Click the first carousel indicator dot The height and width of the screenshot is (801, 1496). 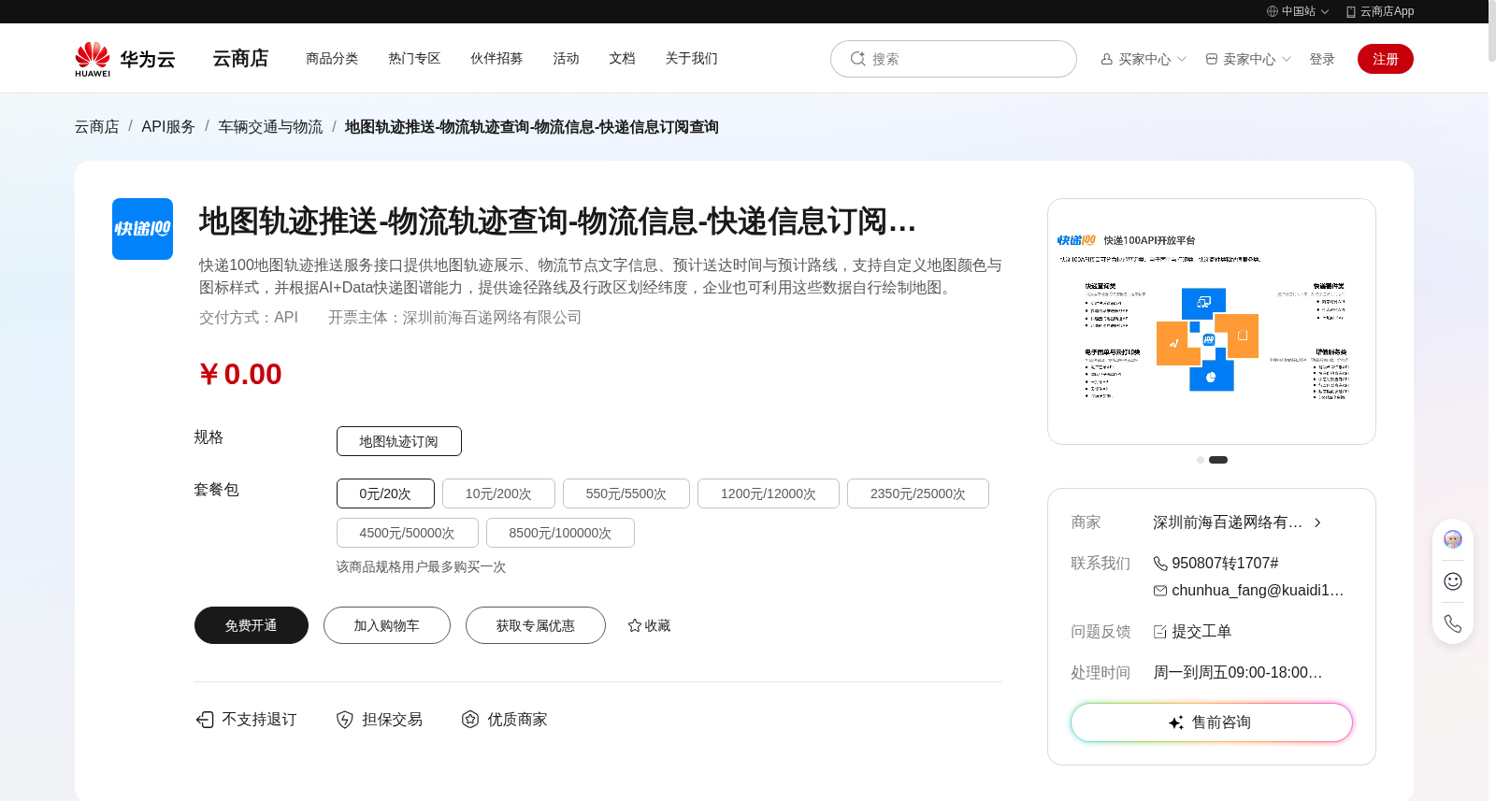tap(1201, 460)
